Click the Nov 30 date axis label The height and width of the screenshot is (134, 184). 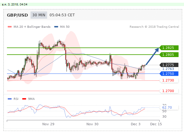[92, 124]
